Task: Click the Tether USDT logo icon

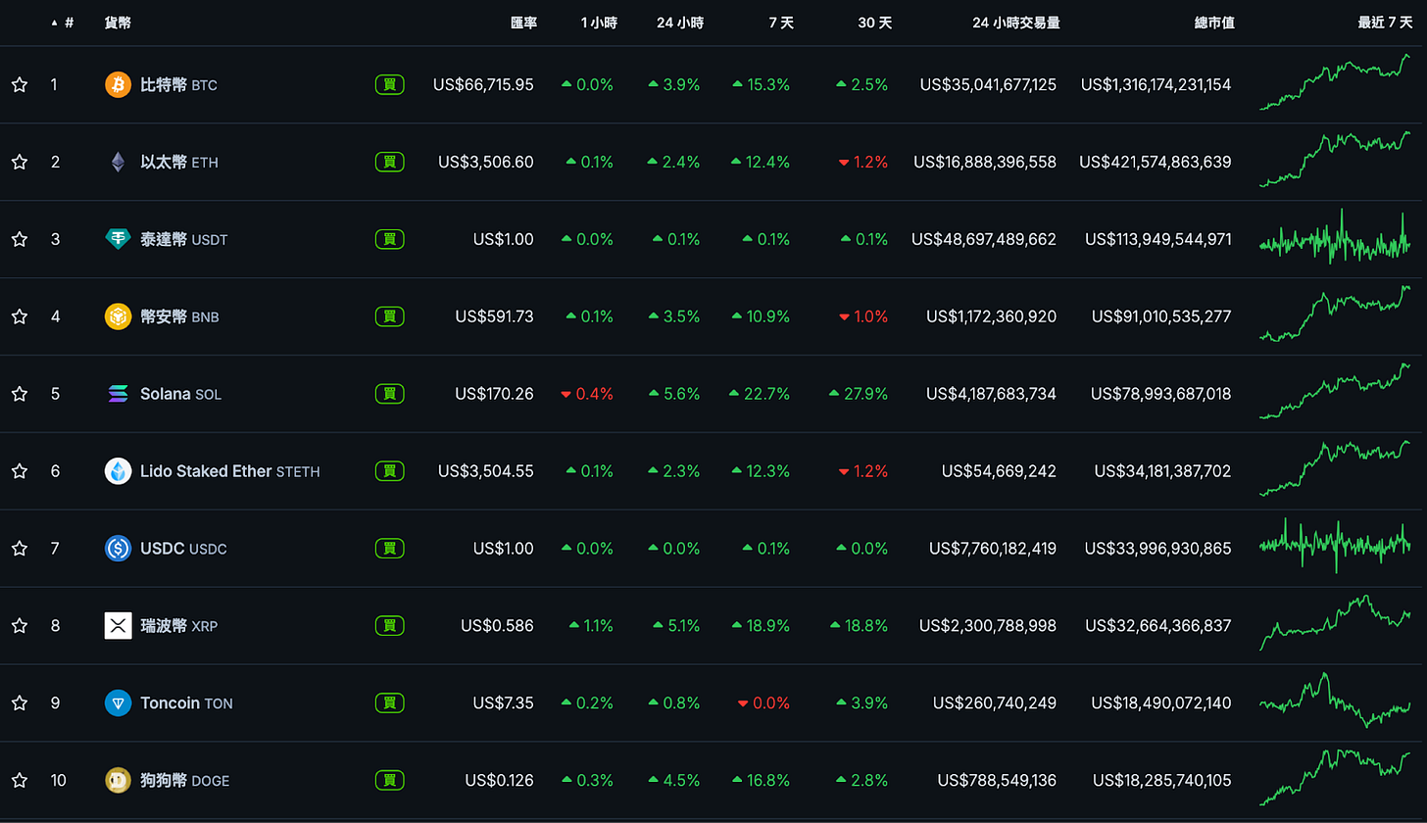Action: 118,239
